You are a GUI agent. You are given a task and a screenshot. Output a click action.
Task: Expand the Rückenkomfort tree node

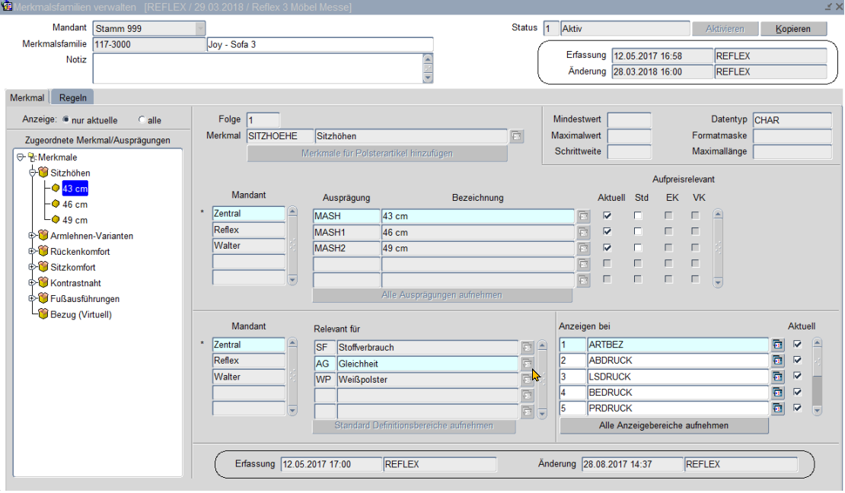[x=33, y=252]
